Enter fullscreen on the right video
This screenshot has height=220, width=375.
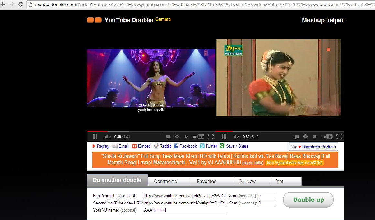point(339,137)
